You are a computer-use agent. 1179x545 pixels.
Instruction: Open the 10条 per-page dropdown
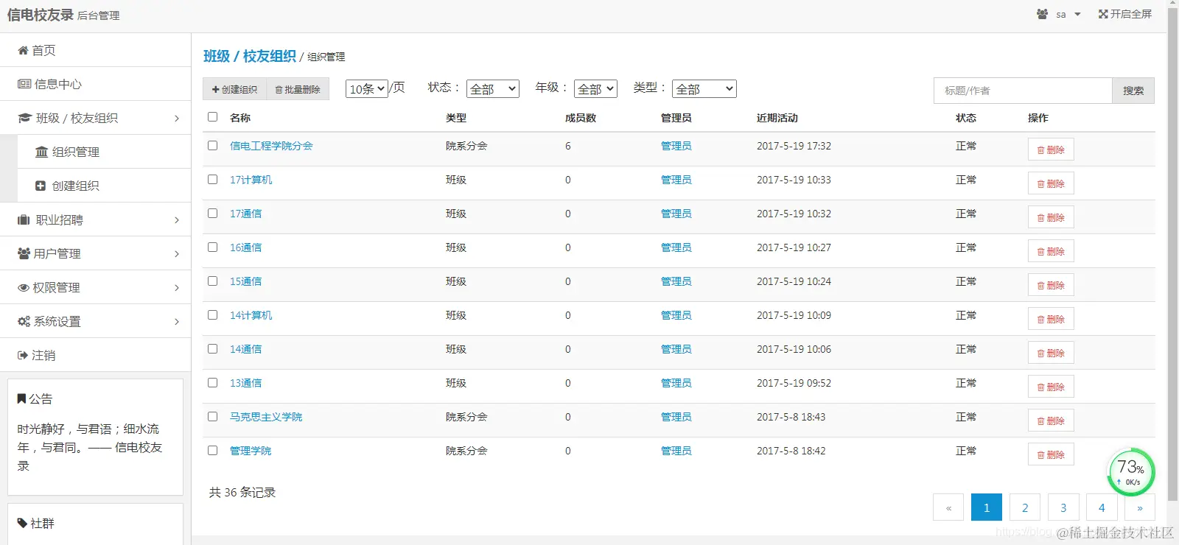[367, 89]
